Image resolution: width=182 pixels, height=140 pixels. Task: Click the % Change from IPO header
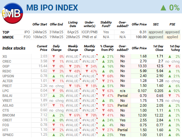pyautogui.click(x=107, y=48)
